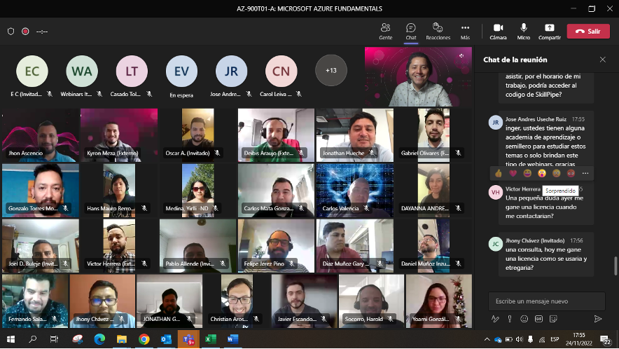Select Jhon Ascencio video tile
The width and height of the screenshot is (619, 349).
41,135
